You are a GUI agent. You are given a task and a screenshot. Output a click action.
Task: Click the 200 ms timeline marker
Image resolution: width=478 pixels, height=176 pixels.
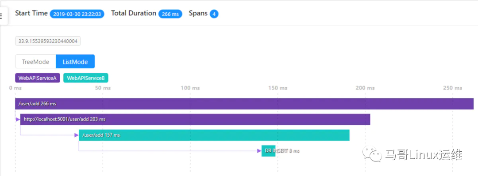point(365,88)
